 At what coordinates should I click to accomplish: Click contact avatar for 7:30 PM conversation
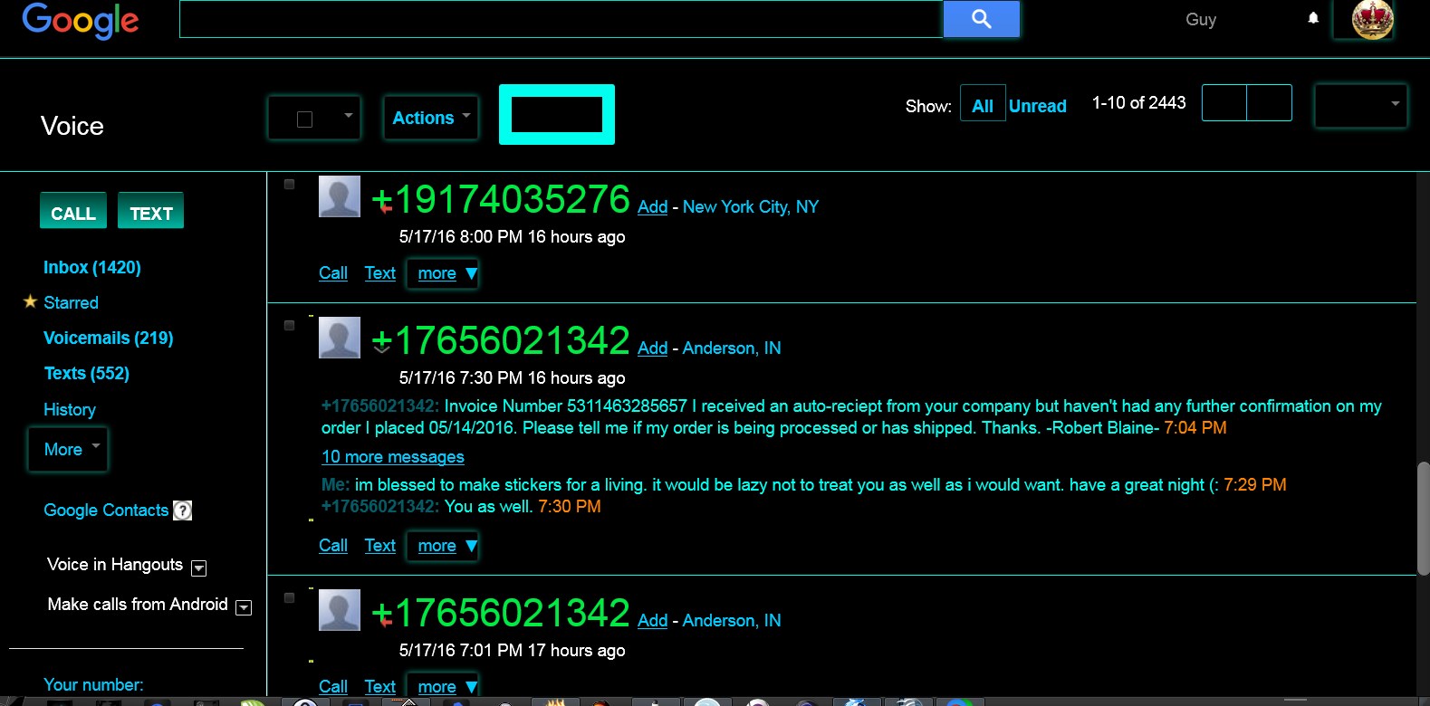coord(340,338)
